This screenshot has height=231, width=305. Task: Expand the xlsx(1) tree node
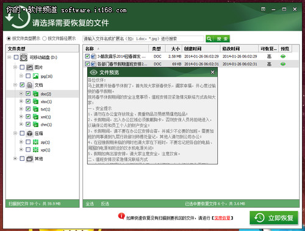pyautogui.click(x=21, y=101)
